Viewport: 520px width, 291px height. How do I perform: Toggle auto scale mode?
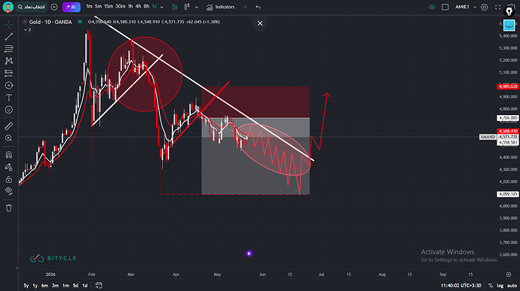(x=512, y=286)
